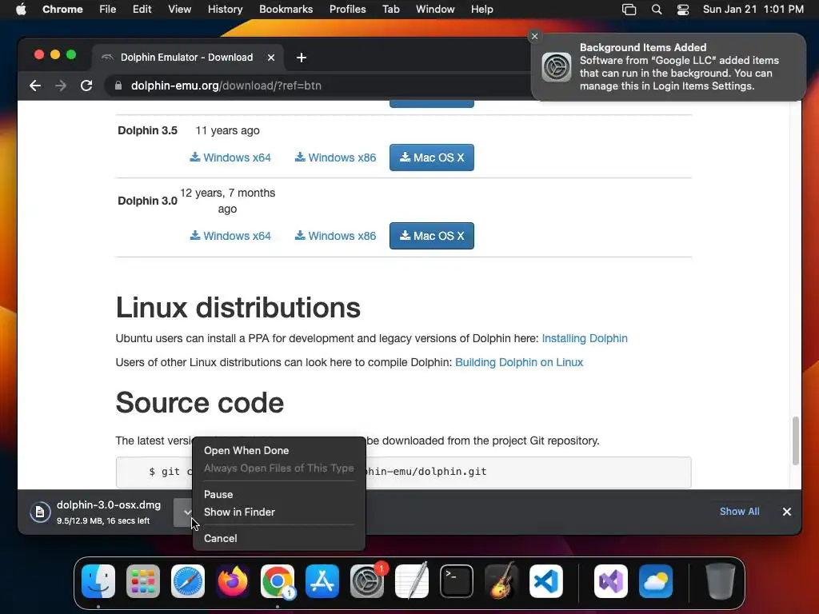
Task: Download Dolphin 3.5 Windows x64
Action: click(x=230, y=157)
